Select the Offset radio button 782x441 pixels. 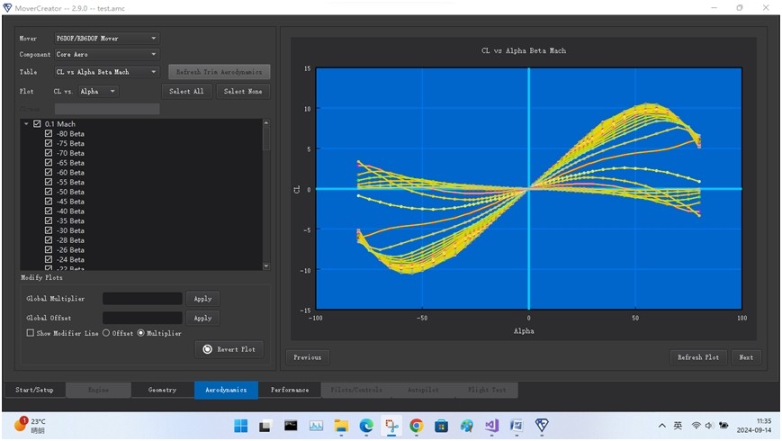(x=106, y=333)
